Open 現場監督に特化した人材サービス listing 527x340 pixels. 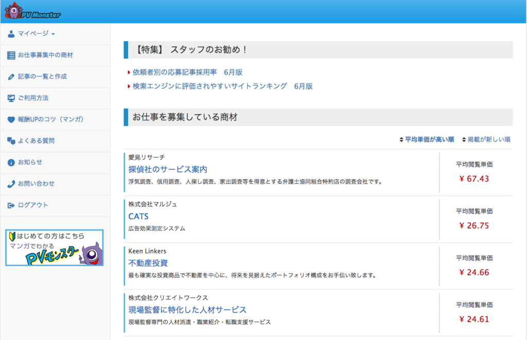tap(187, 310)
